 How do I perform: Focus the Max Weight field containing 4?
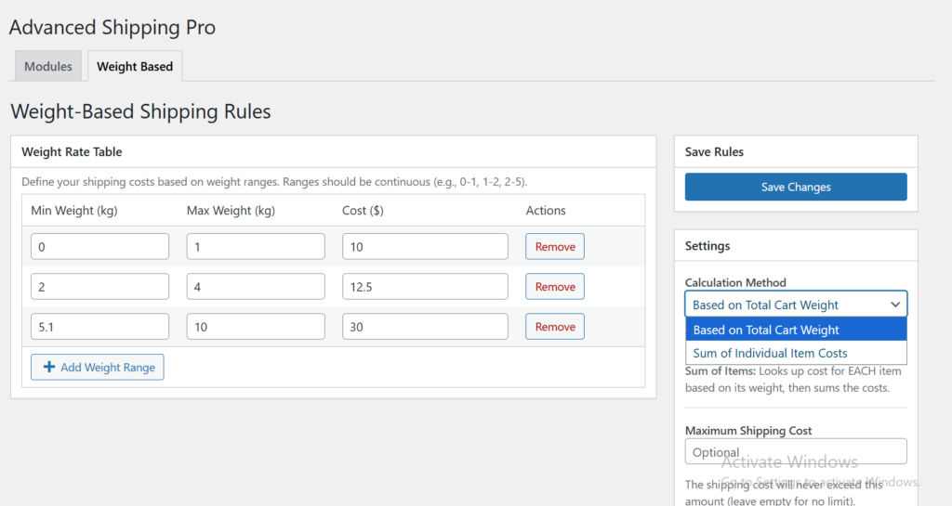tap(256, 287)
